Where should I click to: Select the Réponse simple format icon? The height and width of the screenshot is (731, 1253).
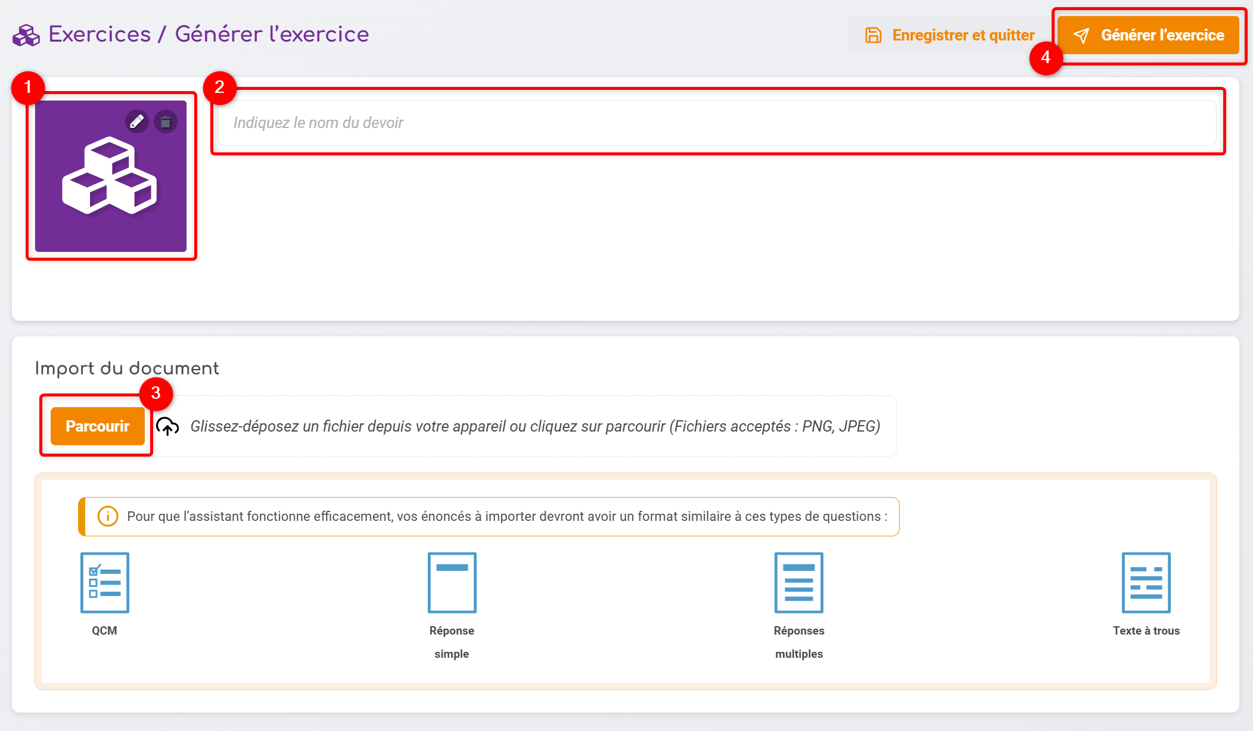452,582
